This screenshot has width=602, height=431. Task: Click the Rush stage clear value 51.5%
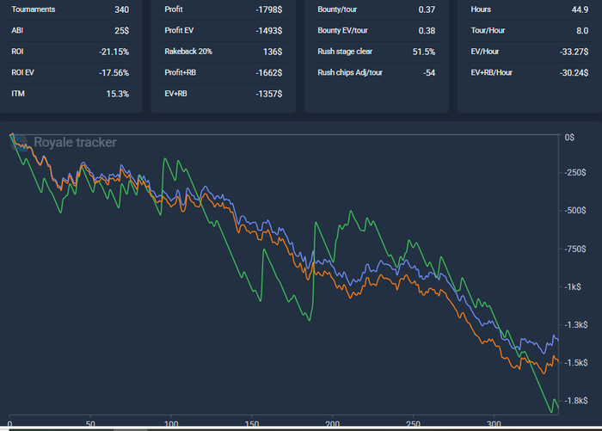424,52
